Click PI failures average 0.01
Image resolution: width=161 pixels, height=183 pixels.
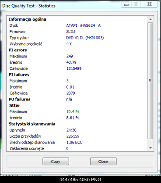pyautogui.click(x=70, y=87)
